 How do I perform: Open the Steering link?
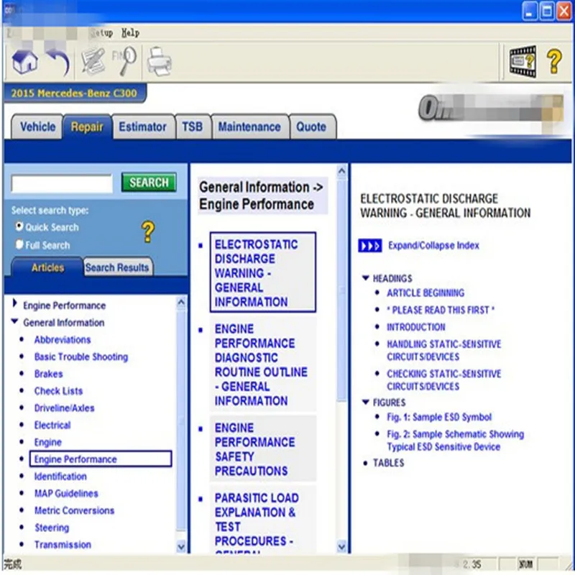click(x=52, y=528)
